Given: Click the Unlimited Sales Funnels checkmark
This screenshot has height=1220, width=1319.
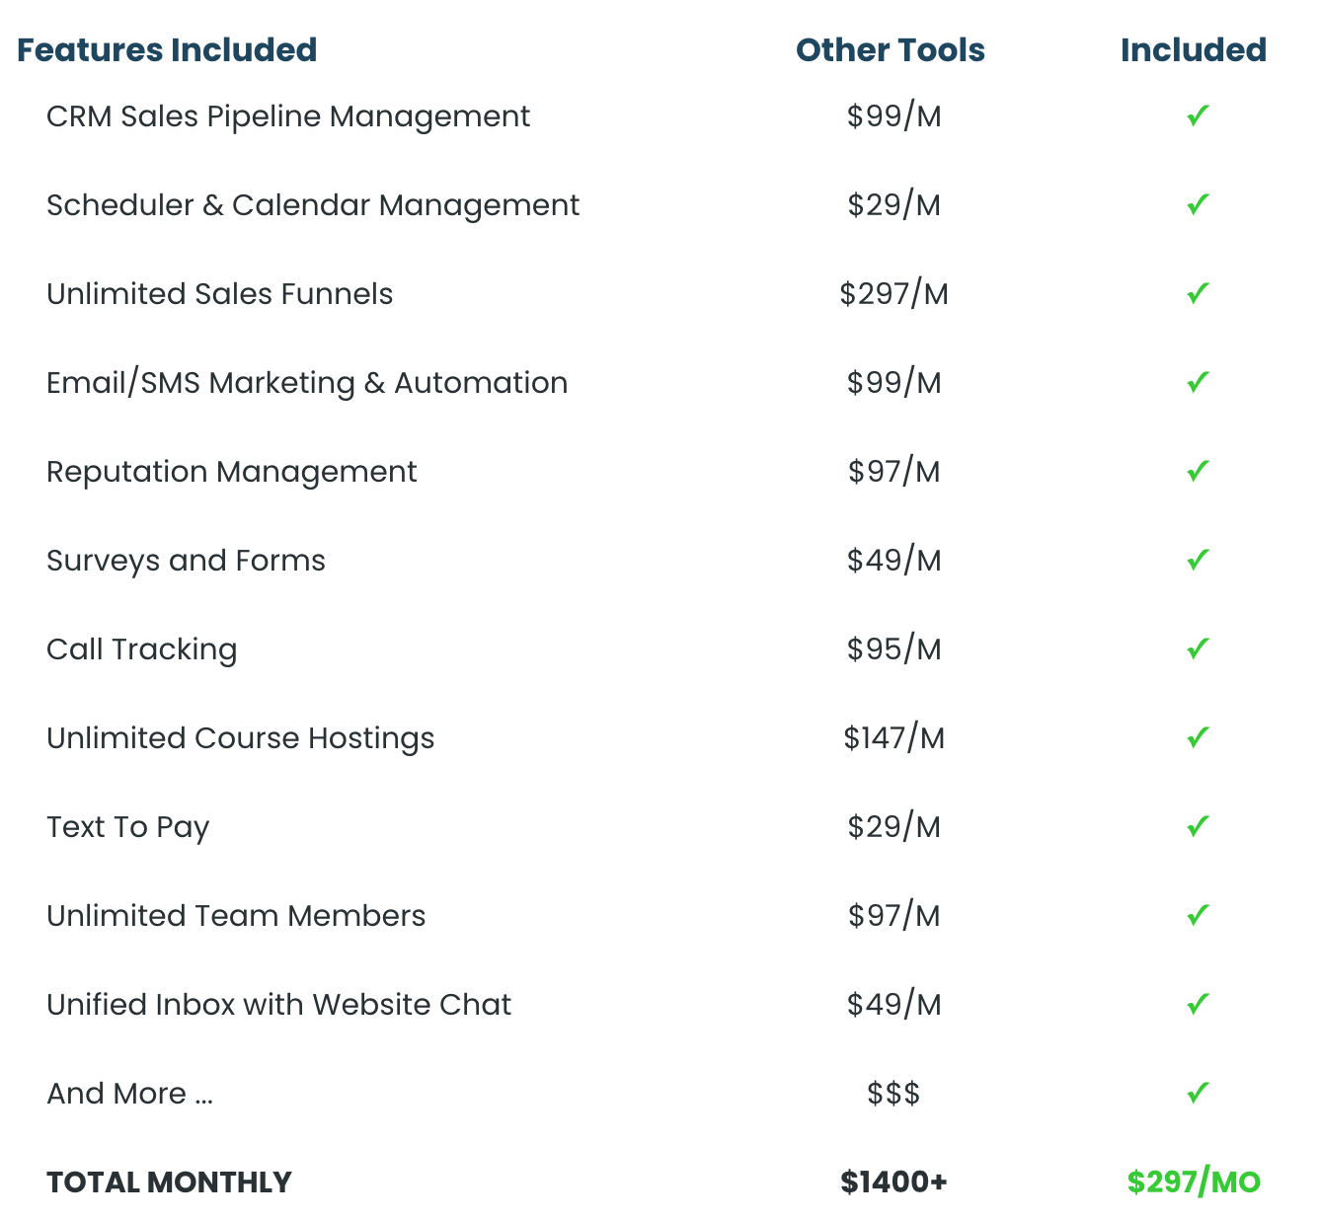Looking at the screenshot, I should tap(1198, 294).
